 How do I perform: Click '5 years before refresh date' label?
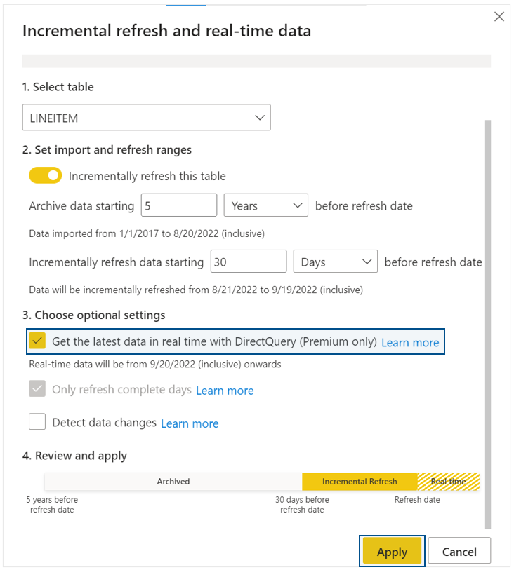[x=52, y=505]
